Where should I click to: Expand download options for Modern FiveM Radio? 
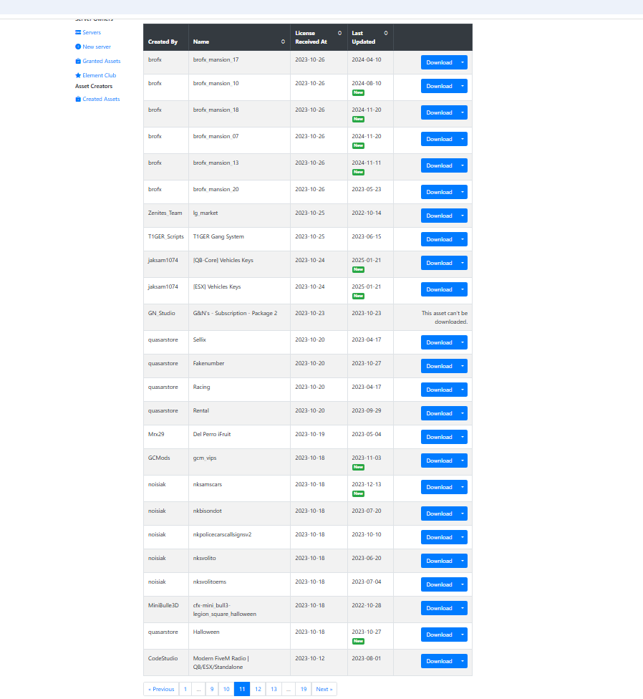(x=462, y=661)
